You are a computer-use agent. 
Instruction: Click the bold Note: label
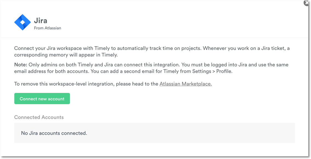click(21, 65)
